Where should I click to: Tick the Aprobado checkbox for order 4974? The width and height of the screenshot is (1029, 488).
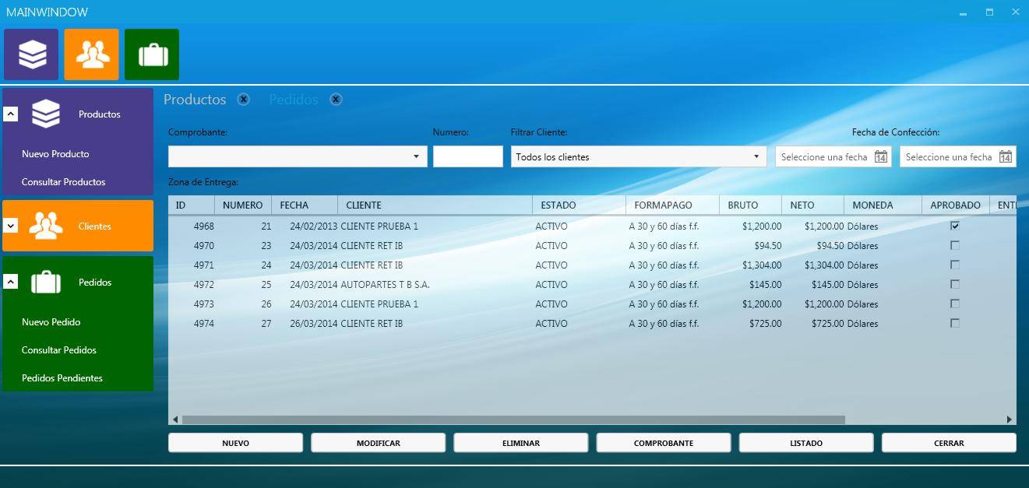(x=955, y=323)
